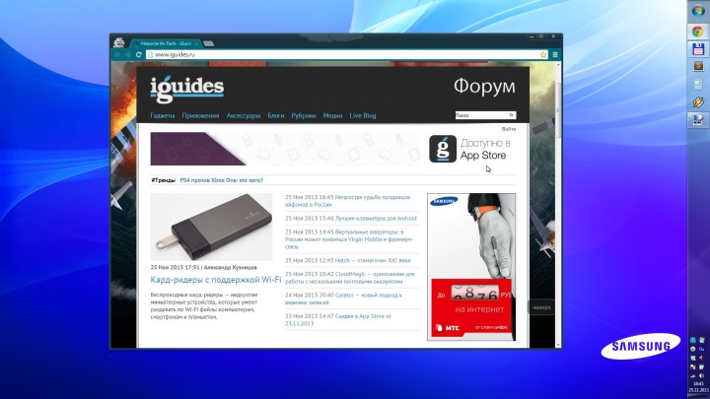Open the Windows Start orb

[x=698, y=11]
